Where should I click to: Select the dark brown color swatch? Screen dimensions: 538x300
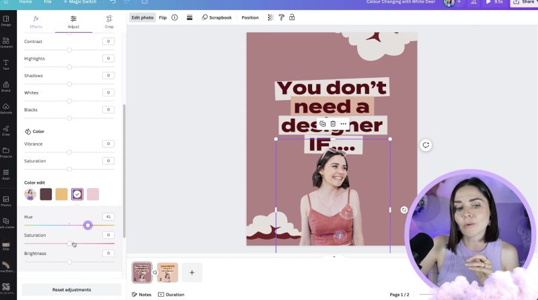46,194
